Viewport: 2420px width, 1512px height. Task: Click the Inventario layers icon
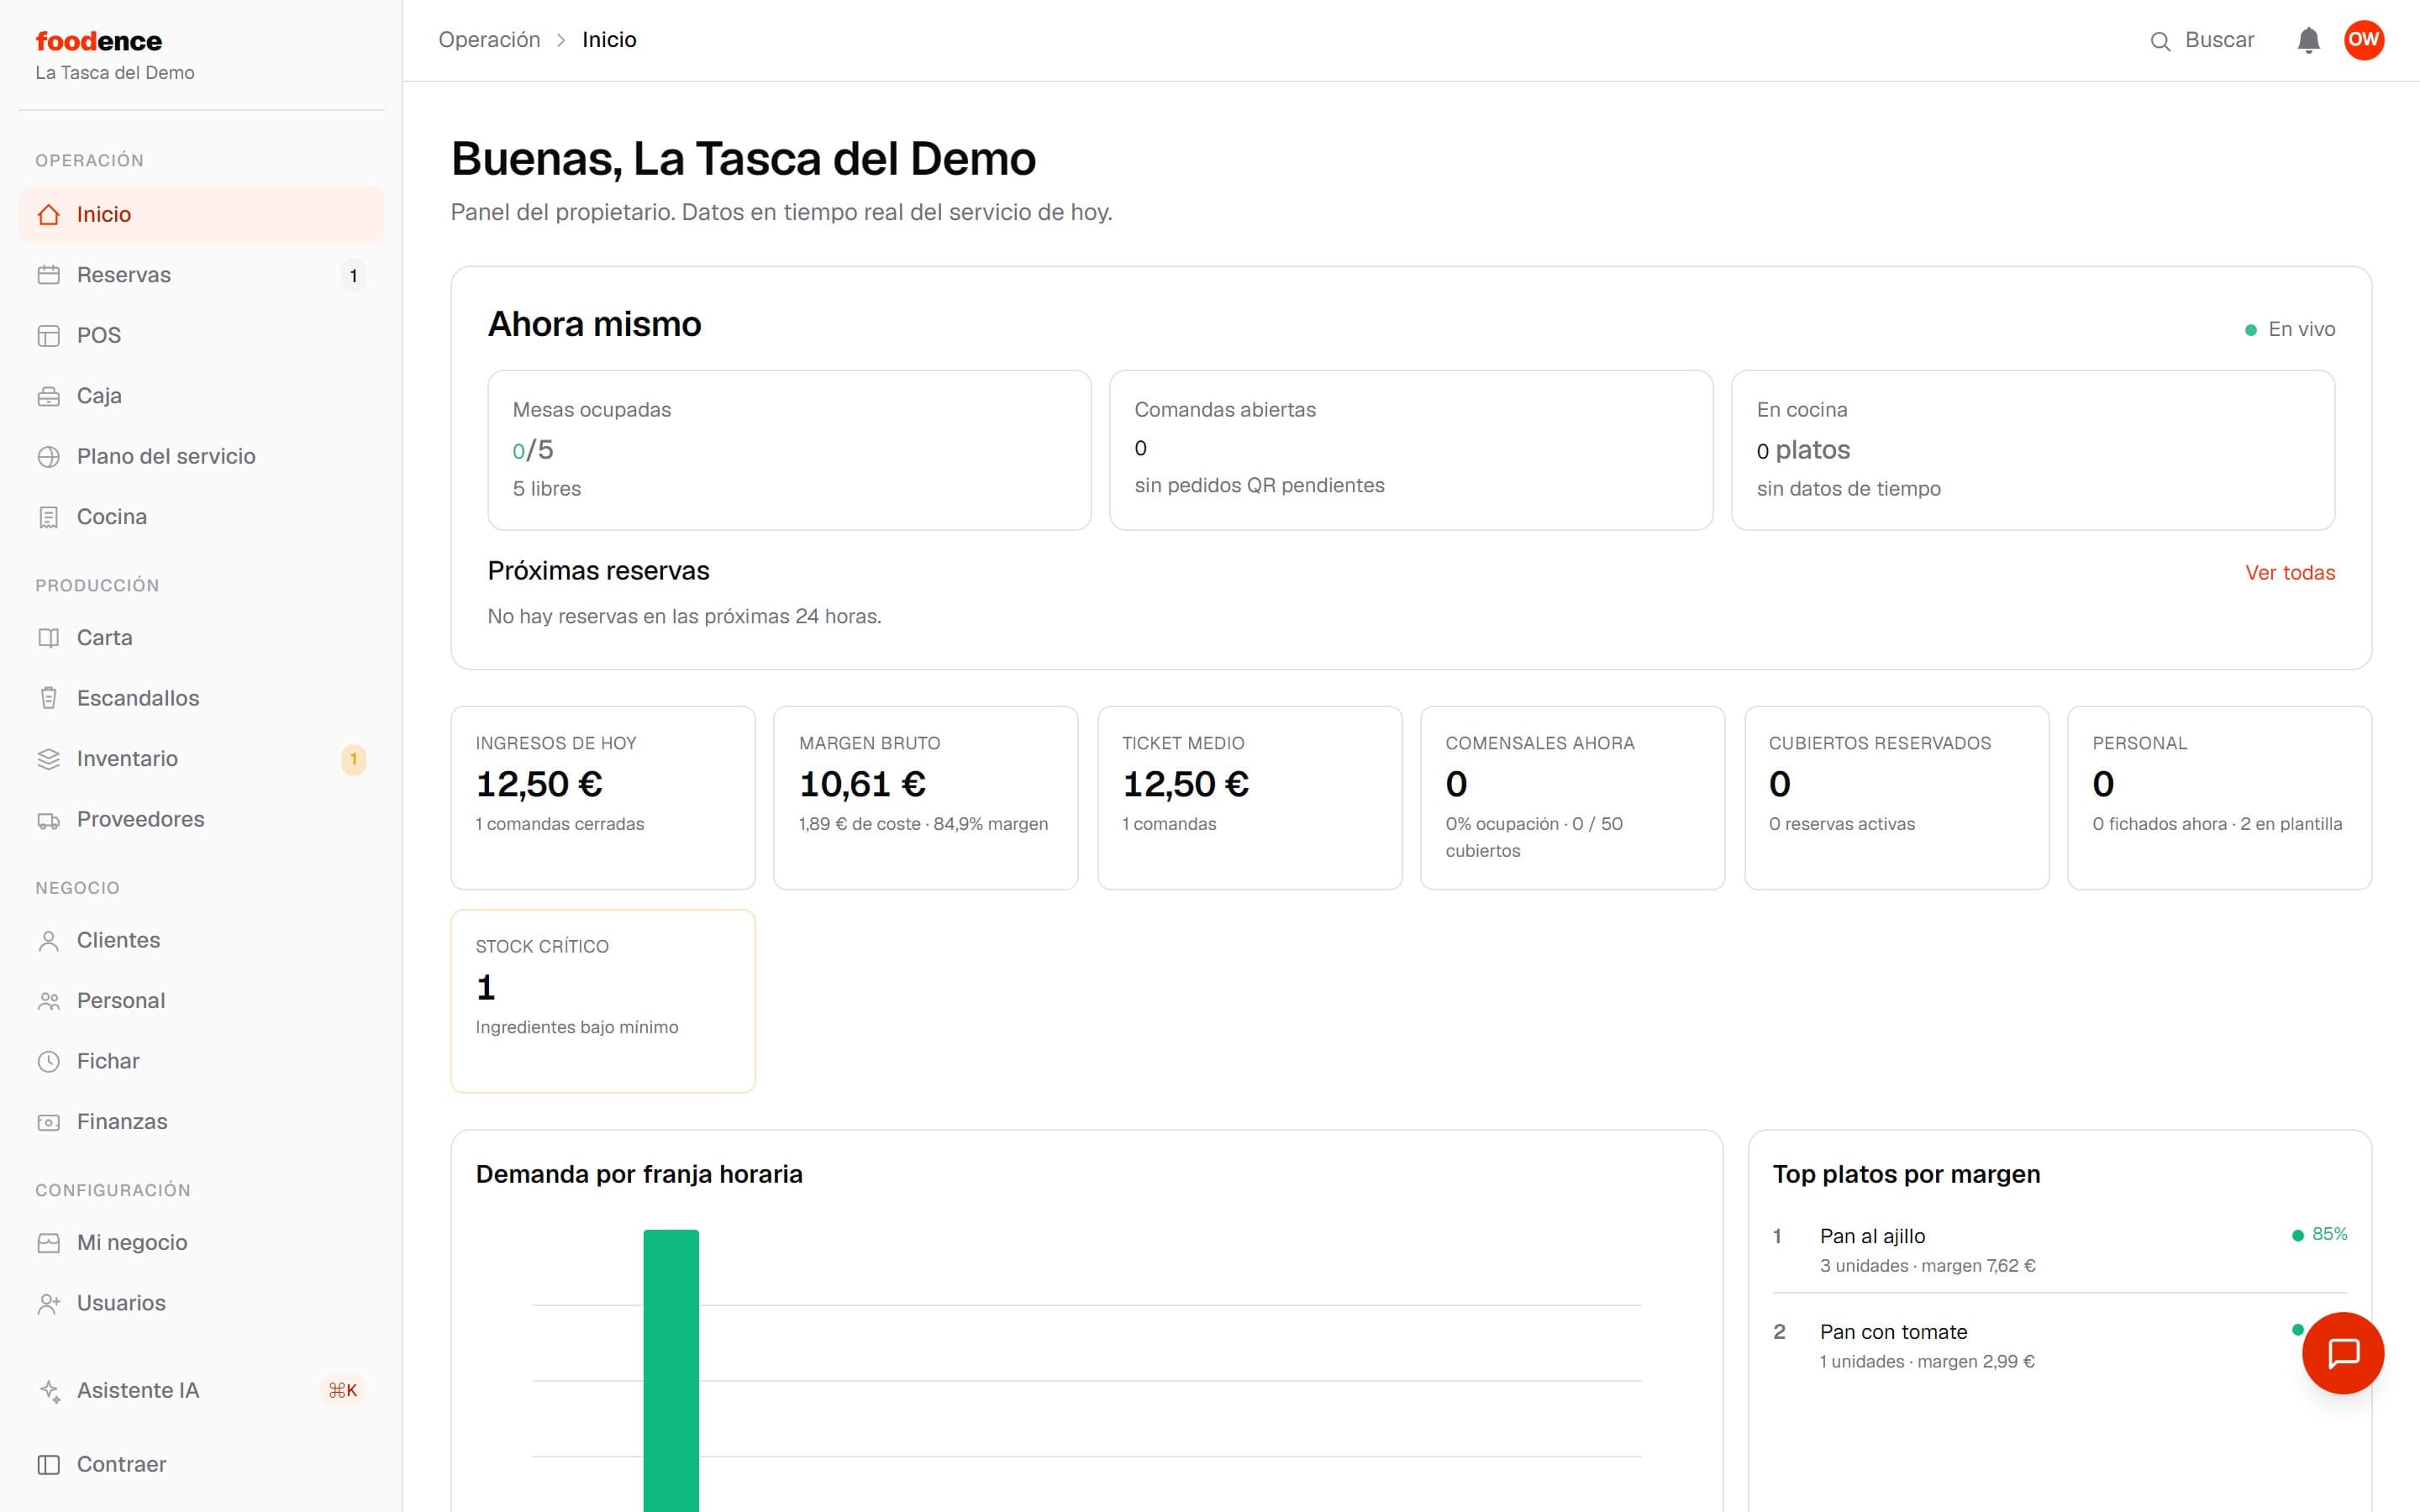coord(48,759)
